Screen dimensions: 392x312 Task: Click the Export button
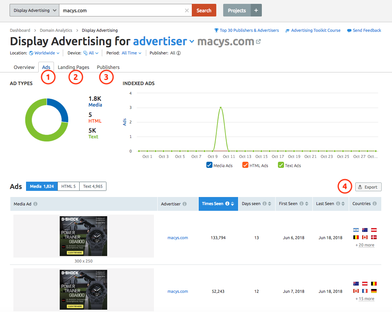point(368,187)
